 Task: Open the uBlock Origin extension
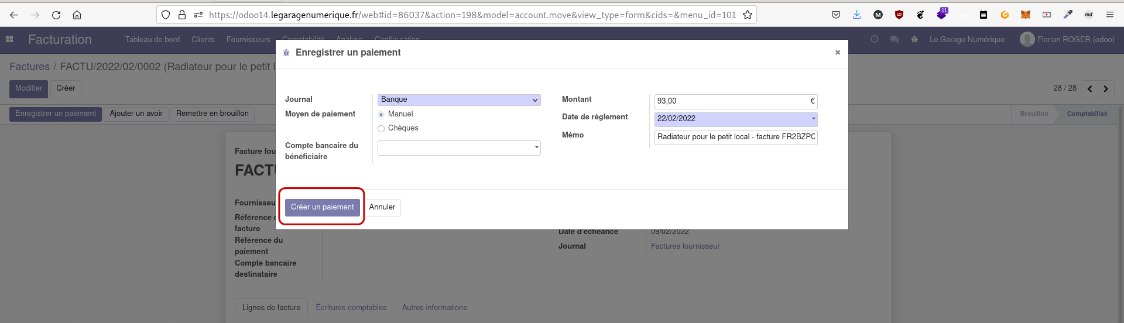(x=899, y=15)
